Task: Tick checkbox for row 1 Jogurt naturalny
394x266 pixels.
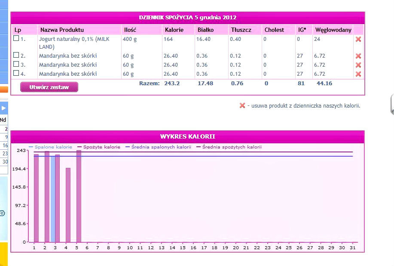Action: (16, 38)
